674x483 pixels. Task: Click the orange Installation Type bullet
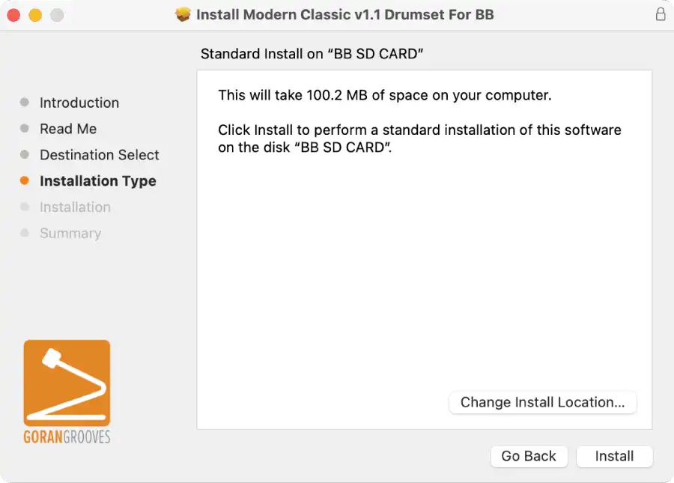[x=25, y=180]
